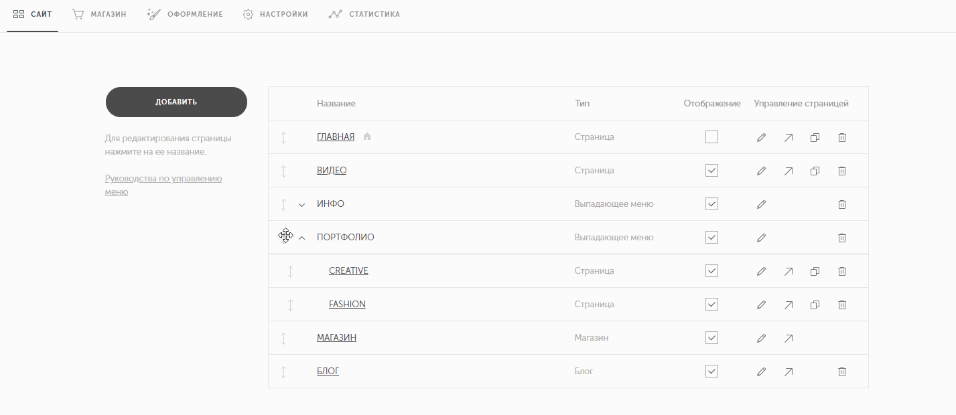
Task: Open ВИДЕО page via its arrow icon
Action: click(x=789, y=171)
